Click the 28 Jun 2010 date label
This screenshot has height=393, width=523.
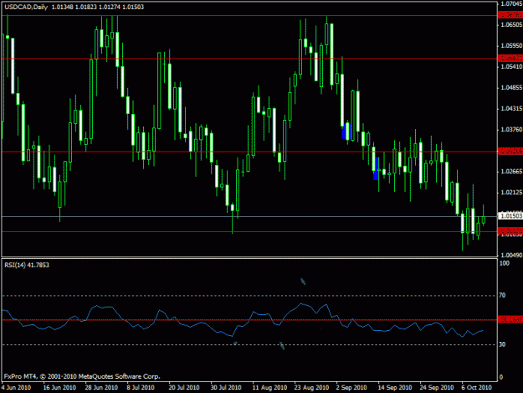(x=101, y=388)
